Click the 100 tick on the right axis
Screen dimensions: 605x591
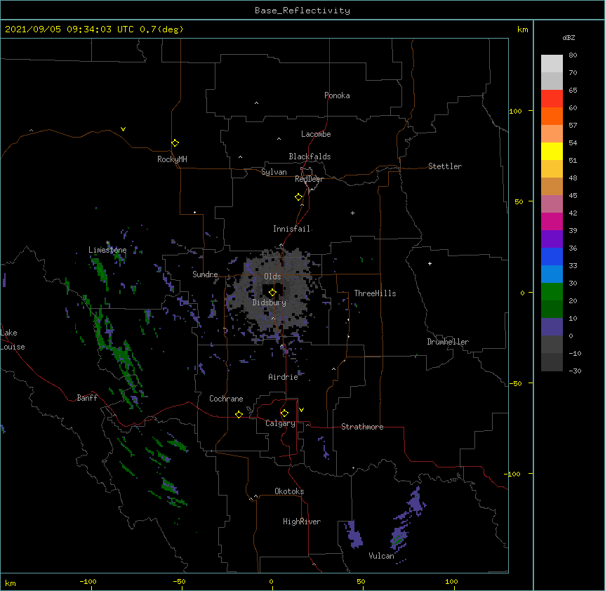[515, 111]
